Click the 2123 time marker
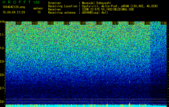The image size is (169, 107). 51,23
